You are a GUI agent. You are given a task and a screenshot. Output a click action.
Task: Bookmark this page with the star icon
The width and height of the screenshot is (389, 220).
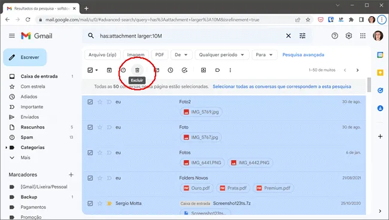308,20
